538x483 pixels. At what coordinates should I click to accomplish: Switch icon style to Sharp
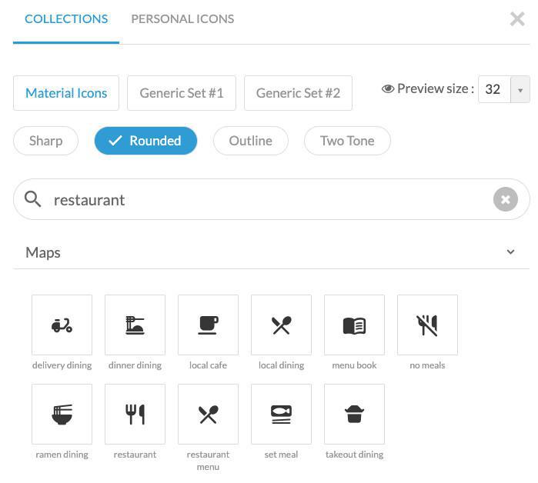[45, 141]
